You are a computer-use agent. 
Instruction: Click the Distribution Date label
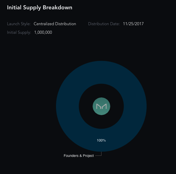[104, 24]
